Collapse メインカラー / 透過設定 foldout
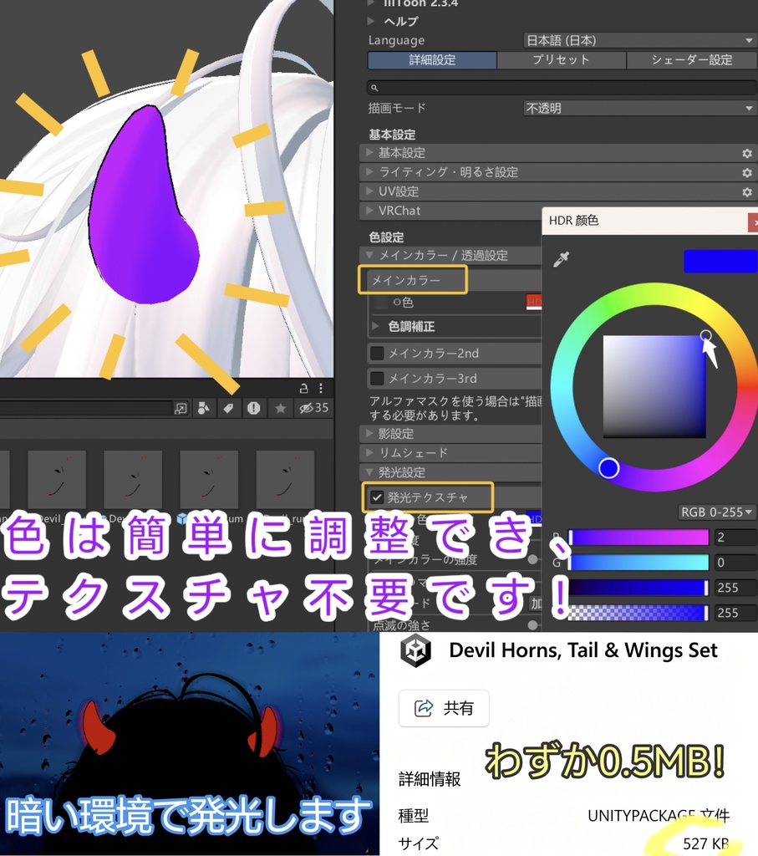This screenshot has height=856, width=758. tap(369, 255)
